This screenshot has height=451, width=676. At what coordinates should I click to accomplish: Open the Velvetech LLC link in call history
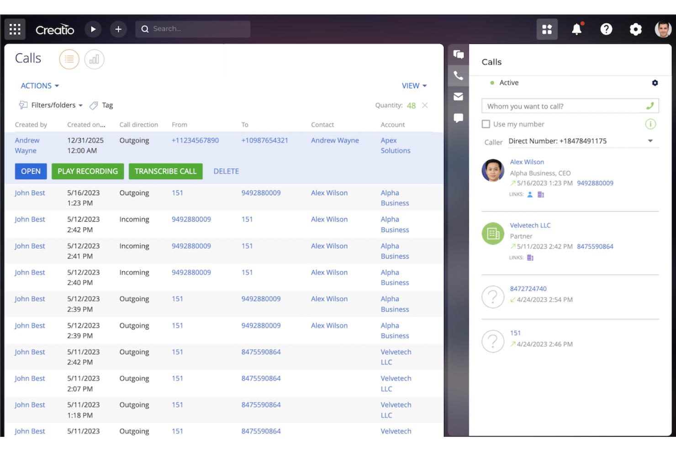pos(530,225)
